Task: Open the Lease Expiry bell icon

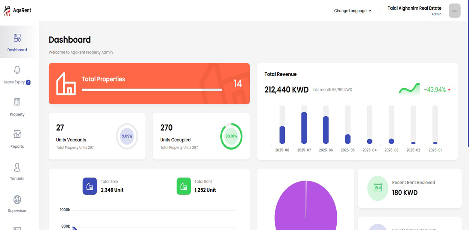Action: pyautogui.click(x=17, y=70)
